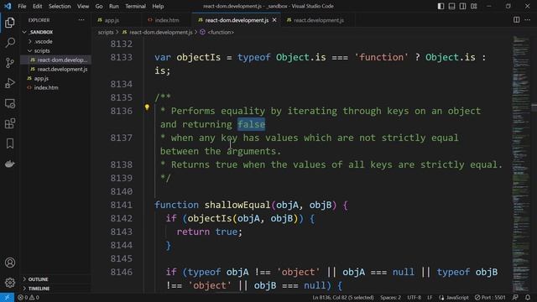537x302 pixels.
Task: Open notifications bell in status bar
Action: click(528, 298)
